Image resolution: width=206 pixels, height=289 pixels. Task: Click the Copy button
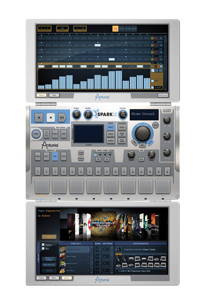coord(81,153)
